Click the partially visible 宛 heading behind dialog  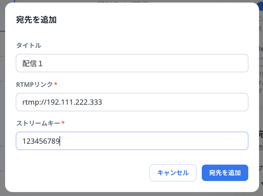point(261,134)
